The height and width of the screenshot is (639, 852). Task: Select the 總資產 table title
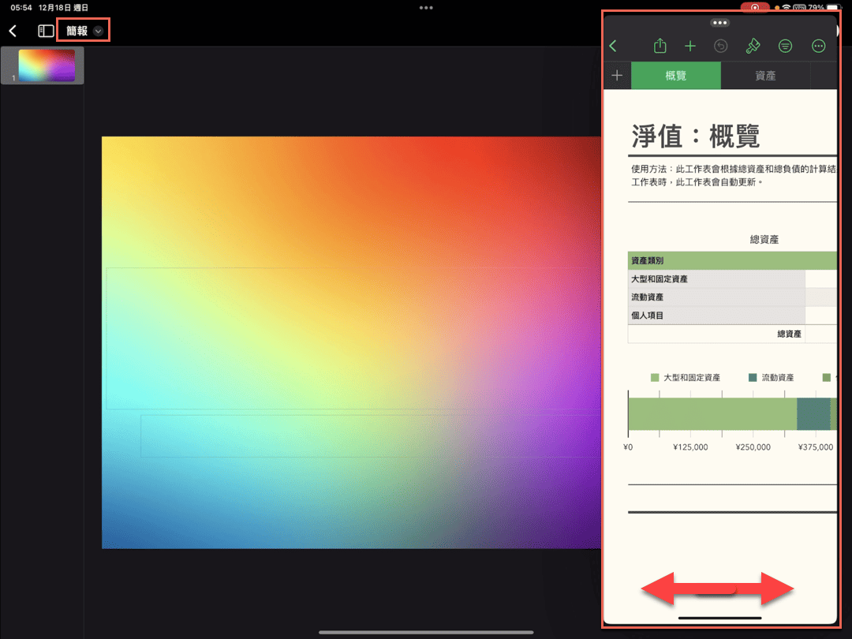(764, 240)
